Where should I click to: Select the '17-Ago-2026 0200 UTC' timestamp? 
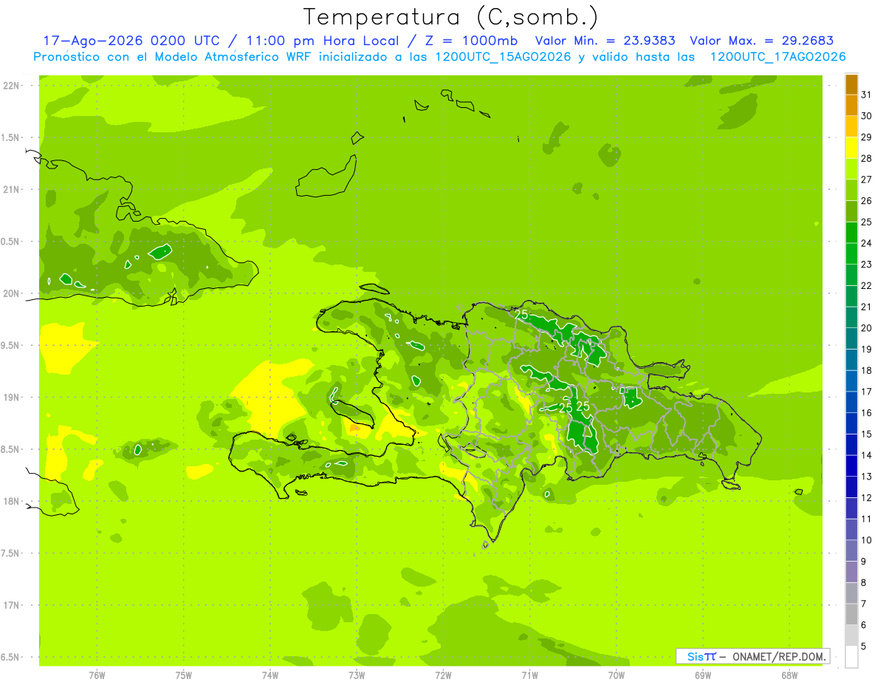(131, 41)
